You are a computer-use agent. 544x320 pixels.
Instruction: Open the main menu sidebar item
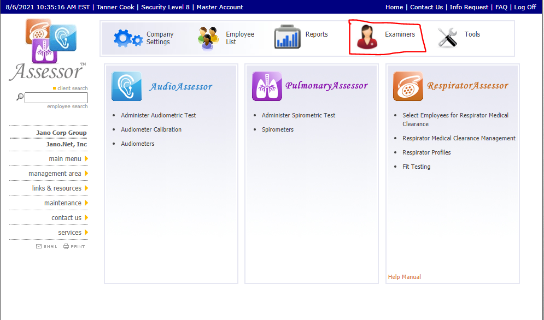pyautogui.click(x=65, y=159)
